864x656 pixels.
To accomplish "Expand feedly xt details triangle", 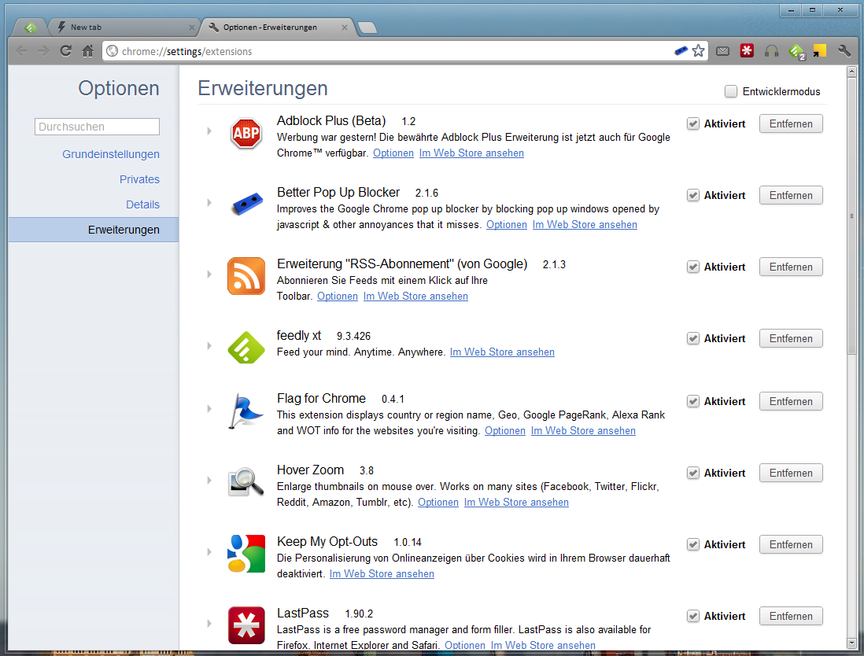I will point(209,346).
